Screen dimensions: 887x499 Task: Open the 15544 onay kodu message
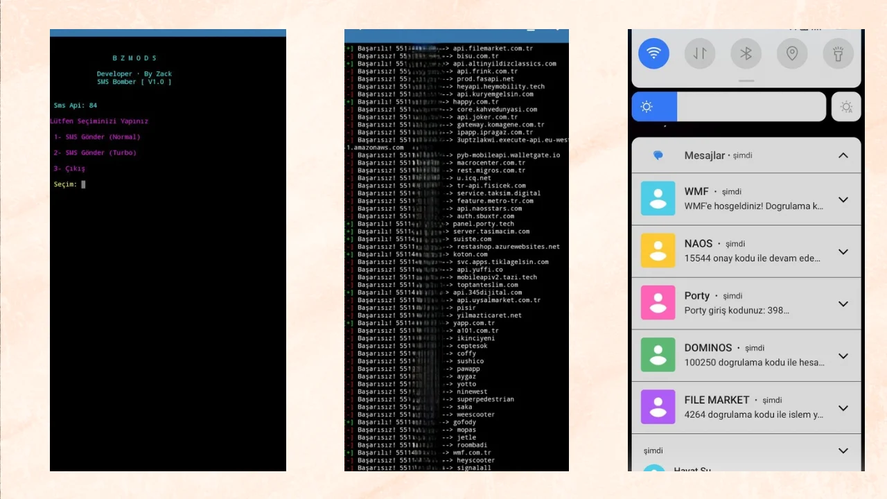pos(753,258)
